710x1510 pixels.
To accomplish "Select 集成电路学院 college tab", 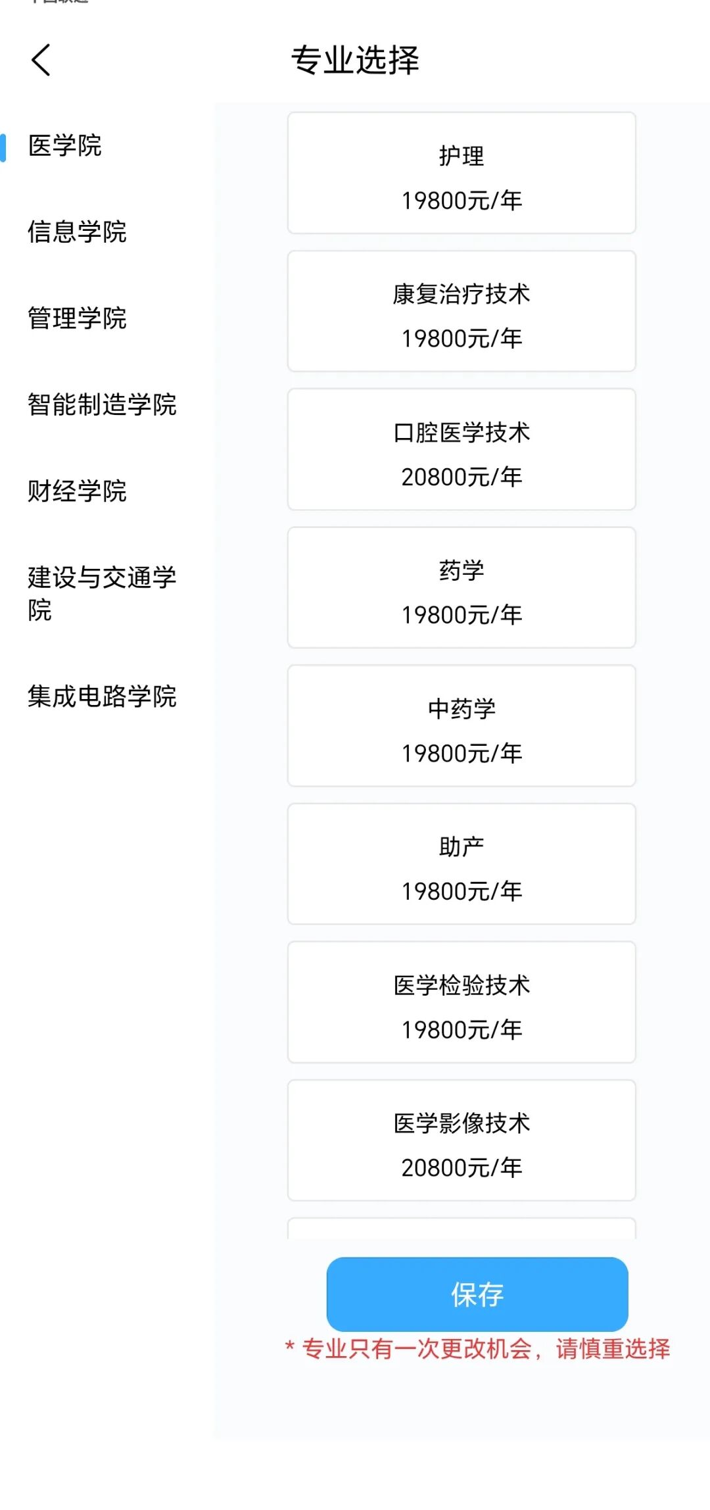I will pyautogui.click(x=102, y=696).
